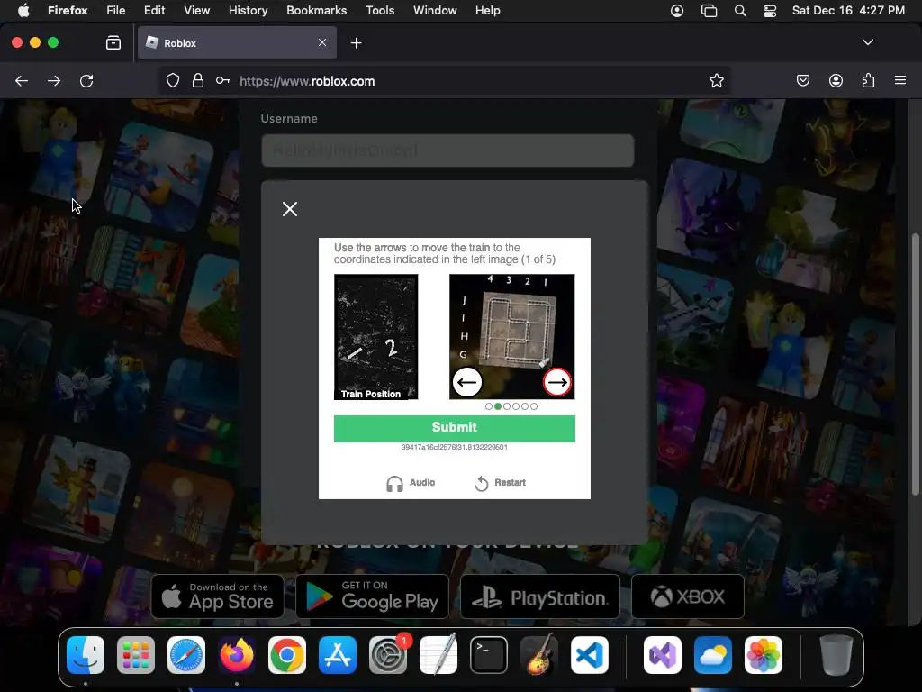Open the Bookmarks menu

[x=316, y=10]
